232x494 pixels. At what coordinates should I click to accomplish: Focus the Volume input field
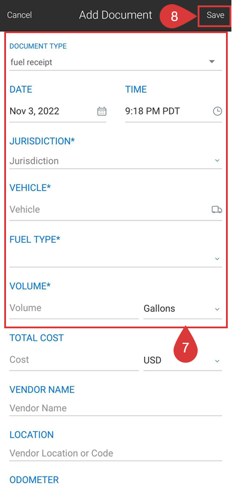pos(74,308)
